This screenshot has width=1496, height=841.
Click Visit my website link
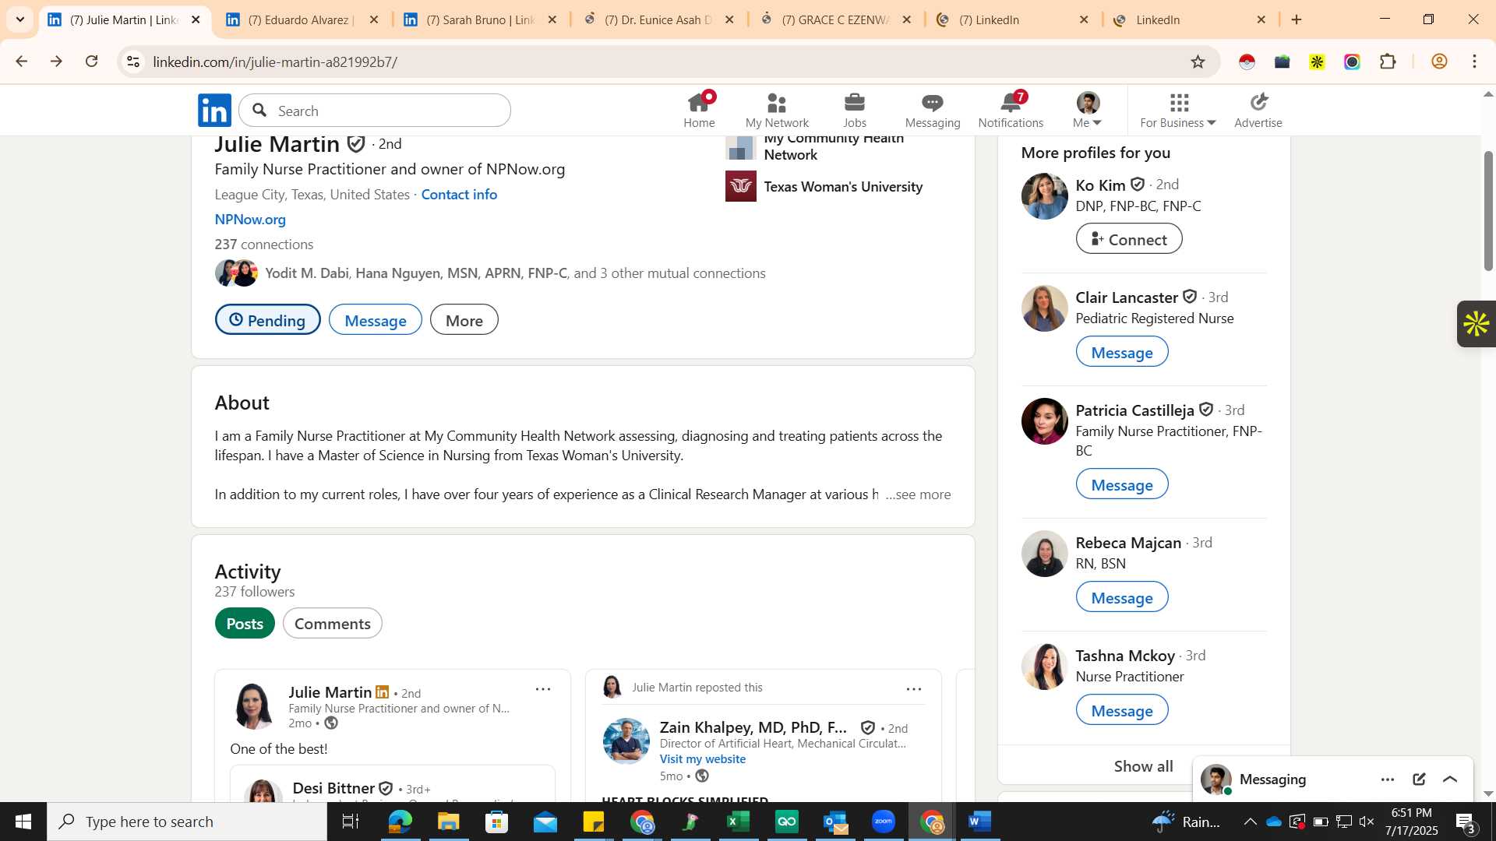point(702,759)
